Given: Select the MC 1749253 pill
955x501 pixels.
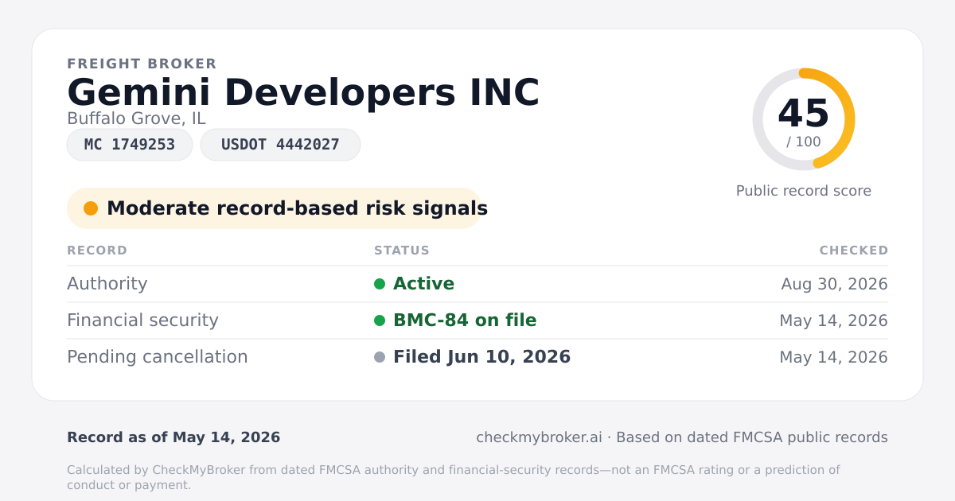Looking at the screenshot, I should (130, 145).
